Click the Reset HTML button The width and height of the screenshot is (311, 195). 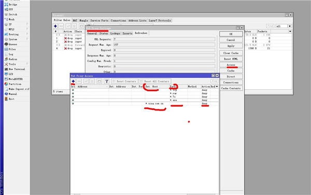point(231,59)
